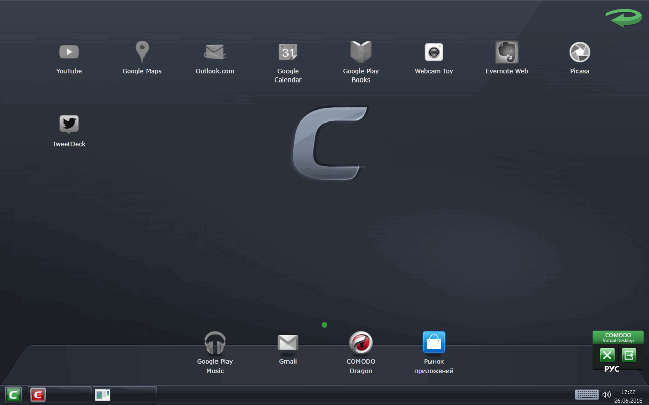
Task: Open the virtual keyboard from the tray
Action: pos(587,394)
